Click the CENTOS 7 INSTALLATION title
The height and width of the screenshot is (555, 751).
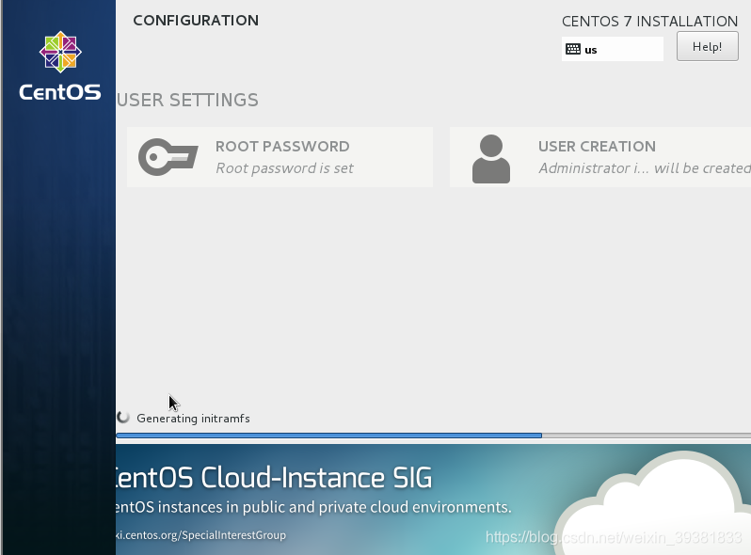tap(650, 21)
